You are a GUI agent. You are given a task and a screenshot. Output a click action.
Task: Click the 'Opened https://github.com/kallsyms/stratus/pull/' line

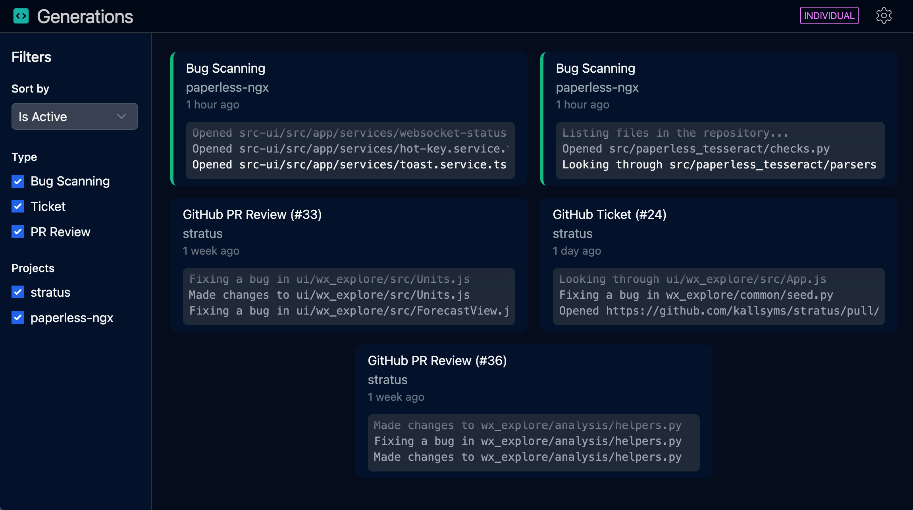(x=719, y=311)
